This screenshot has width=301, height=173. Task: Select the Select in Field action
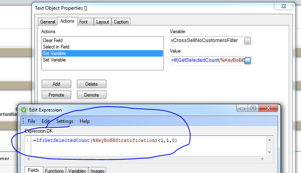[102, 47]
